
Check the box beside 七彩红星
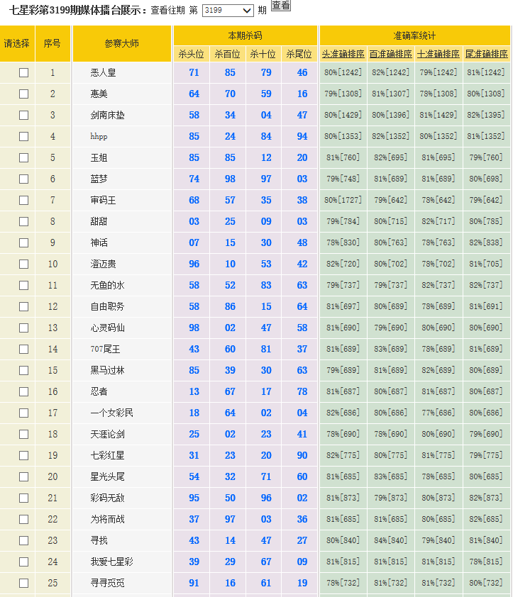[x=24, y=455]
